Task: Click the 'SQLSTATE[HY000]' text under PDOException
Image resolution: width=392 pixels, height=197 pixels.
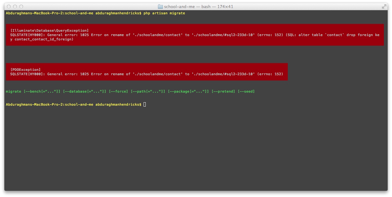Action: pos(27,74)
